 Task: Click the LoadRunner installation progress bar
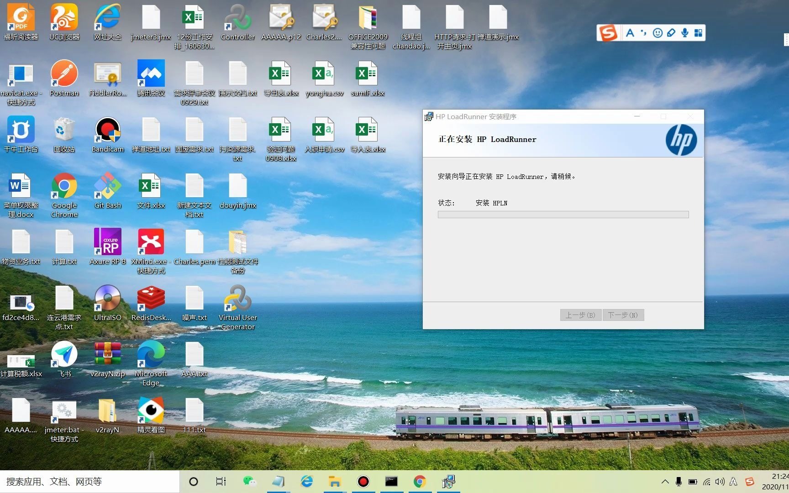(x=563, y=215)
